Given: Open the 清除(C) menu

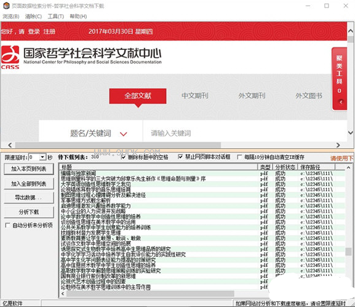Looking at the screenshot, I should [x=33, y=17].
